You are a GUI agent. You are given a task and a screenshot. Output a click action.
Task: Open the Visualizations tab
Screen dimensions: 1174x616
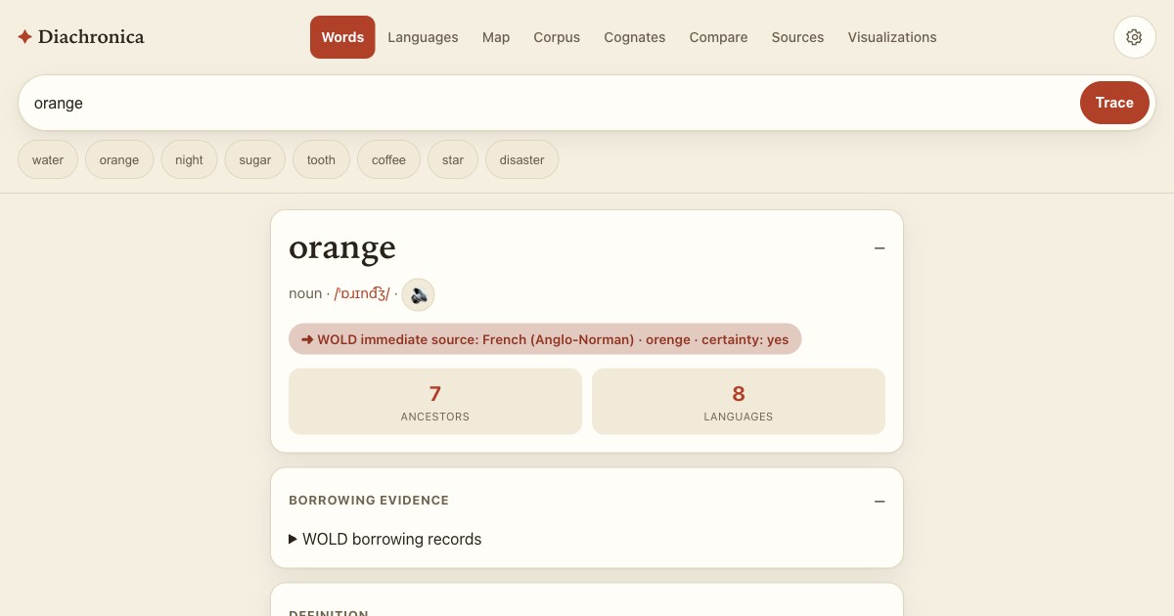[892, 37]
